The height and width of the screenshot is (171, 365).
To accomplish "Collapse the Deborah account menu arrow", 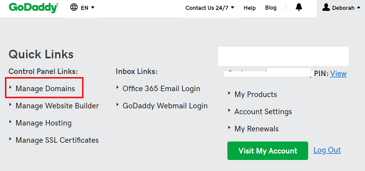I will 359,8.
